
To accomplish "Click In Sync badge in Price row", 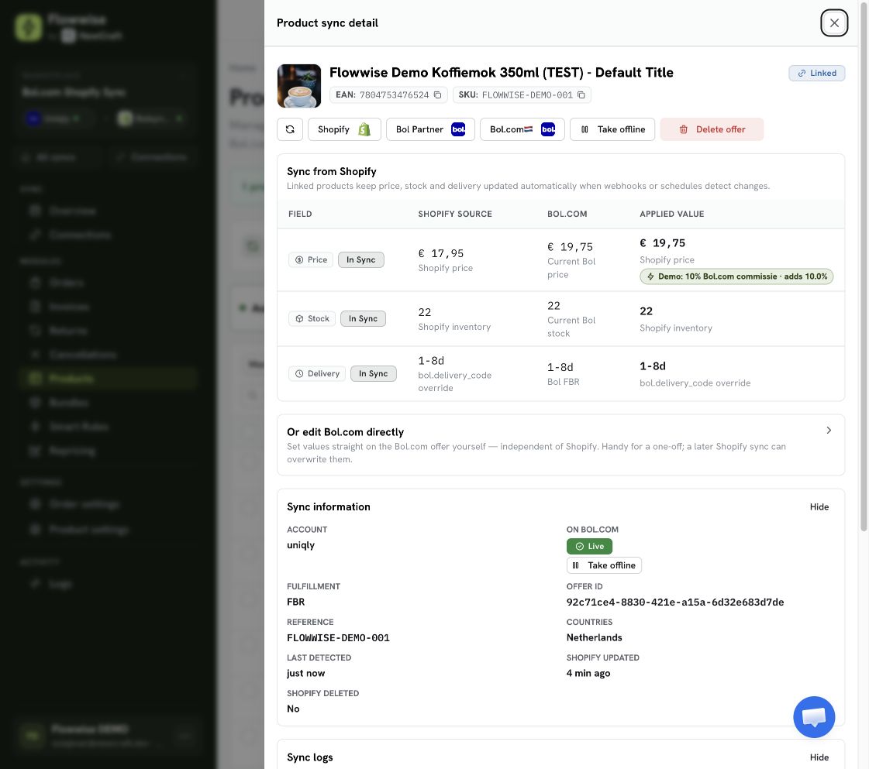I will pos(360,259).
